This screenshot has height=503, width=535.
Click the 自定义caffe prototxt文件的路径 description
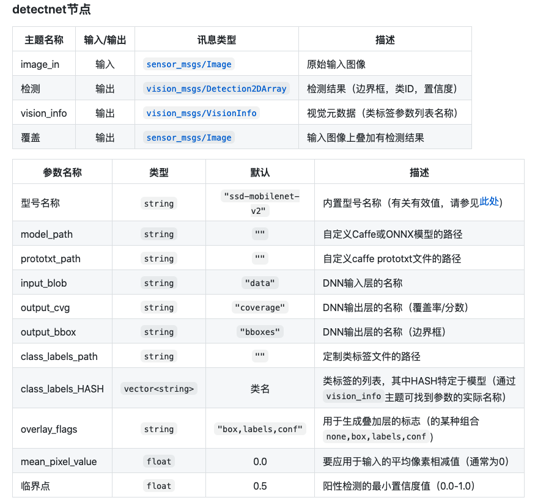[392, 259]
